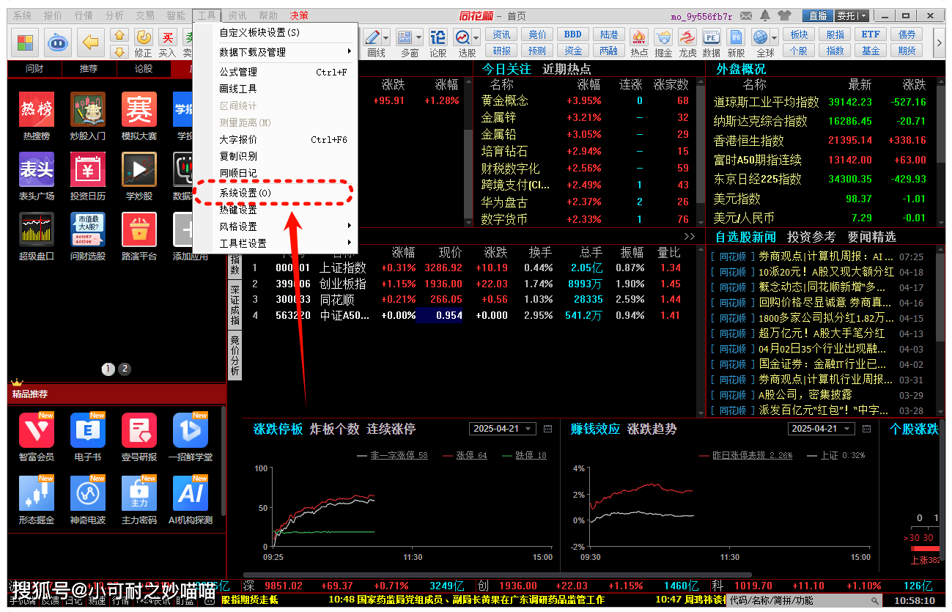Open the 路演平台 app icon
Viewport: 952px width, 612px height.
coord(139,230)
